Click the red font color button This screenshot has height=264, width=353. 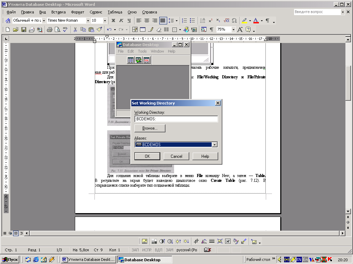click(256, 21)
